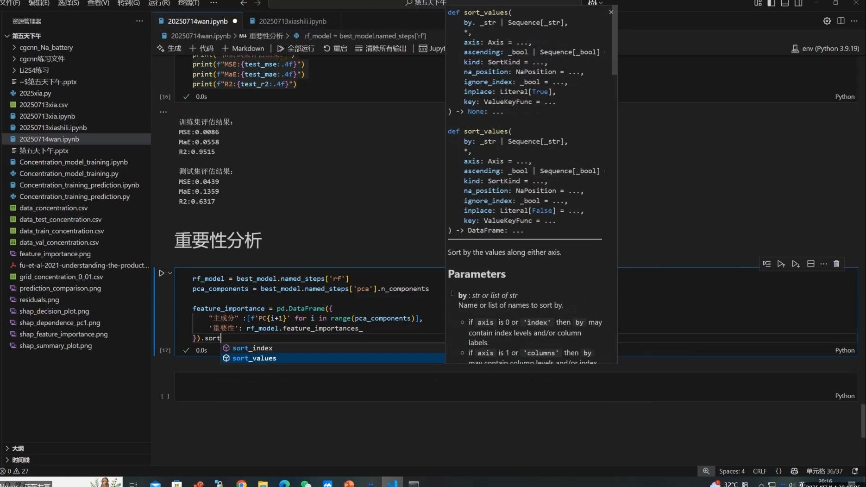Open Concentration_model_training.ipynb file
The image size is (866, 487).
pyautogui.click(x=73, y=162)
